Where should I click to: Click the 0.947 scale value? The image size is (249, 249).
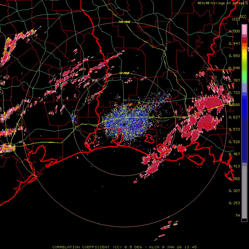click(x=234, y=43)
